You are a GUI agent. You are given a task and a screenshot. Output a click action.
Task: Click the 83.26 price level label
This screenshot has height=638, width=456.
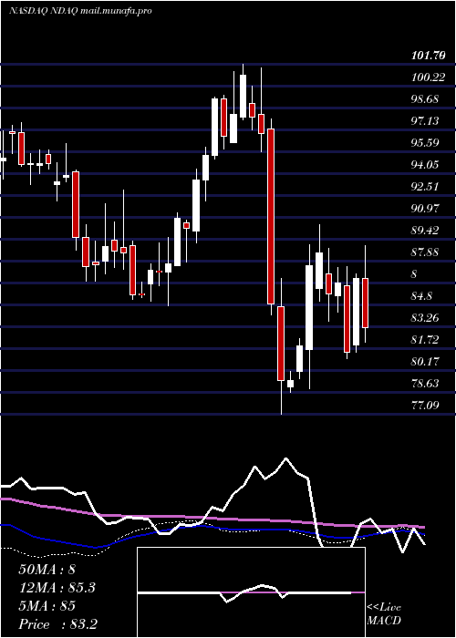(425, 317)
